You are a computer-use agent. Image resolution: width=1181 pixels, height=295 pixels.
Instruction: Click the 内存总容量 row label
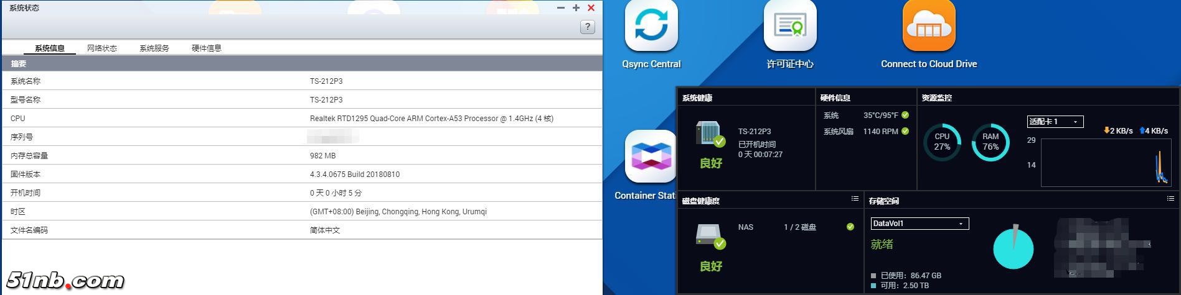[29, 155]
